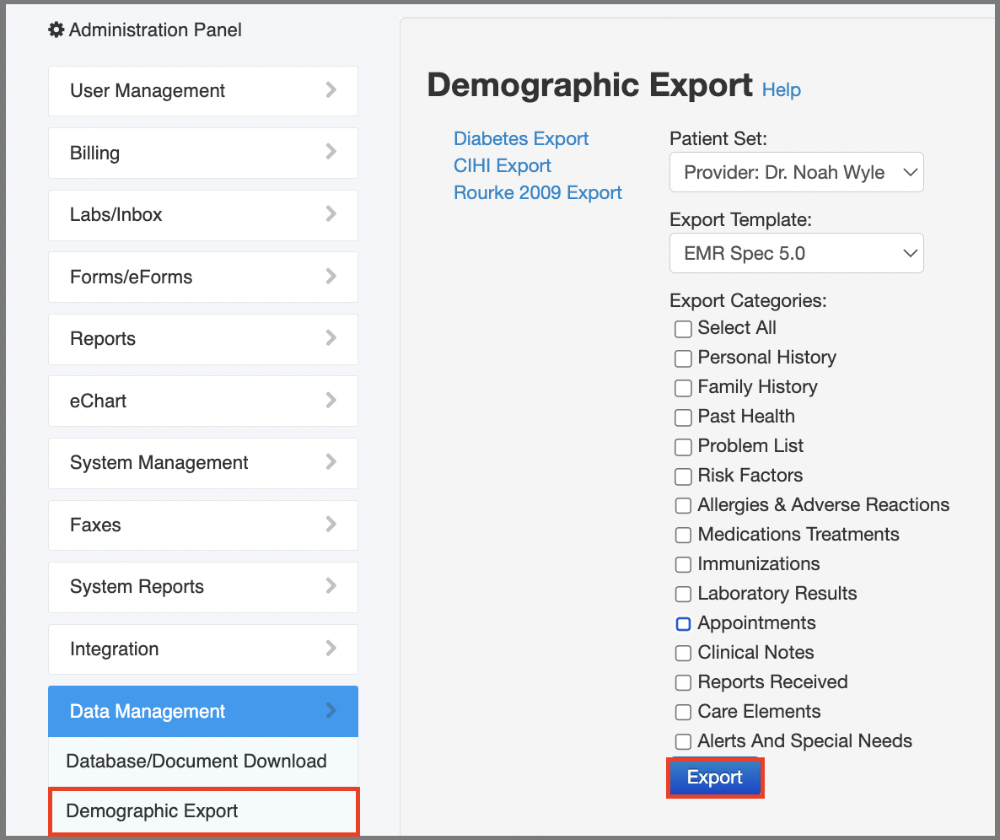Open the Demographic Export Help link
The image size is (1000, 840).
pos(781,89)
